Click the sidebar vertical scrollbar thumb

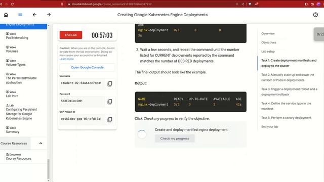[49, 169]
